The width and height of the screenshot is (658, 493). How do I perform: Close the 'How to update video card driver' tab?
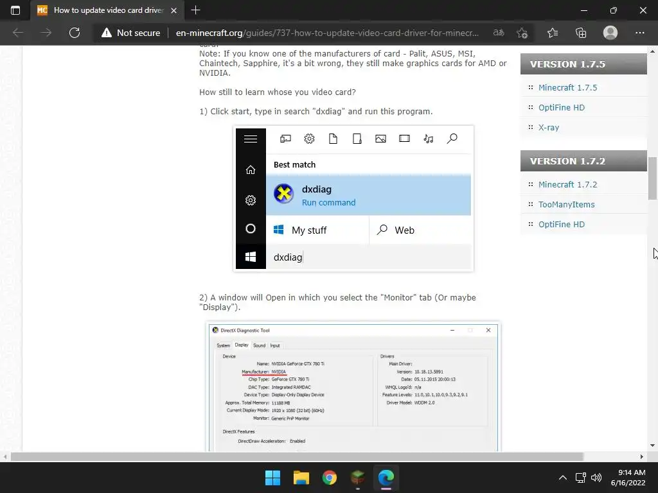coord(173,10)
